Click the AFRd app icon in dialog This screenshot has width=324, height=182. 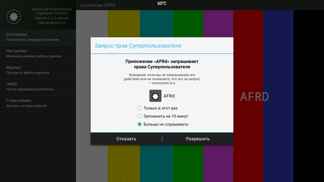(x=156, y=96)
